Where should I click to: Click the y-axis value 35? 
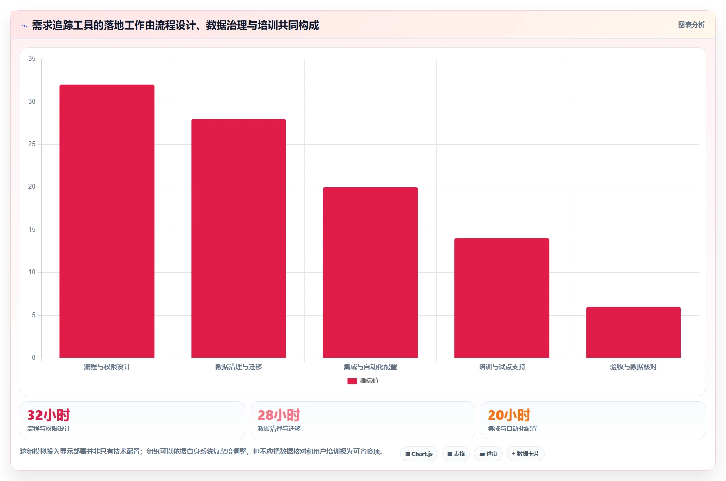[32, 59]
